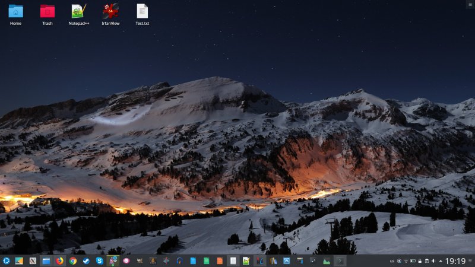Open the terminal icon in taskbar

pos(340,260)
